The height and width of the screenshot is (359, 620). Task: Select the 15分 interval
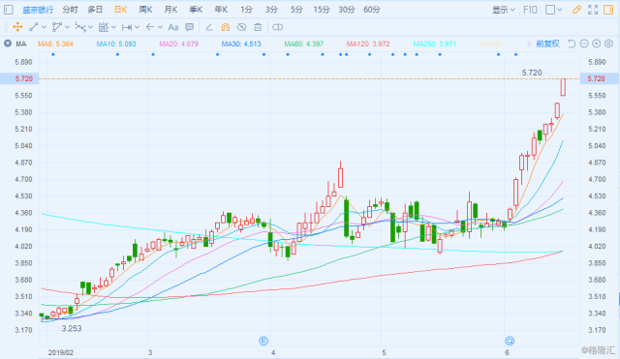[x=322, y=10]
